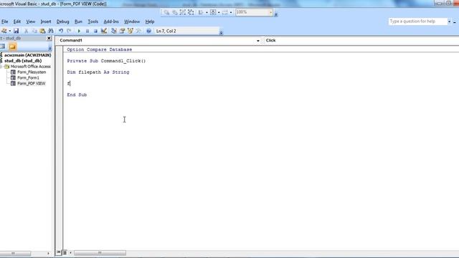Open Visual Basic Help question-mark icon
459x258 pixels.
coord(148,31)
